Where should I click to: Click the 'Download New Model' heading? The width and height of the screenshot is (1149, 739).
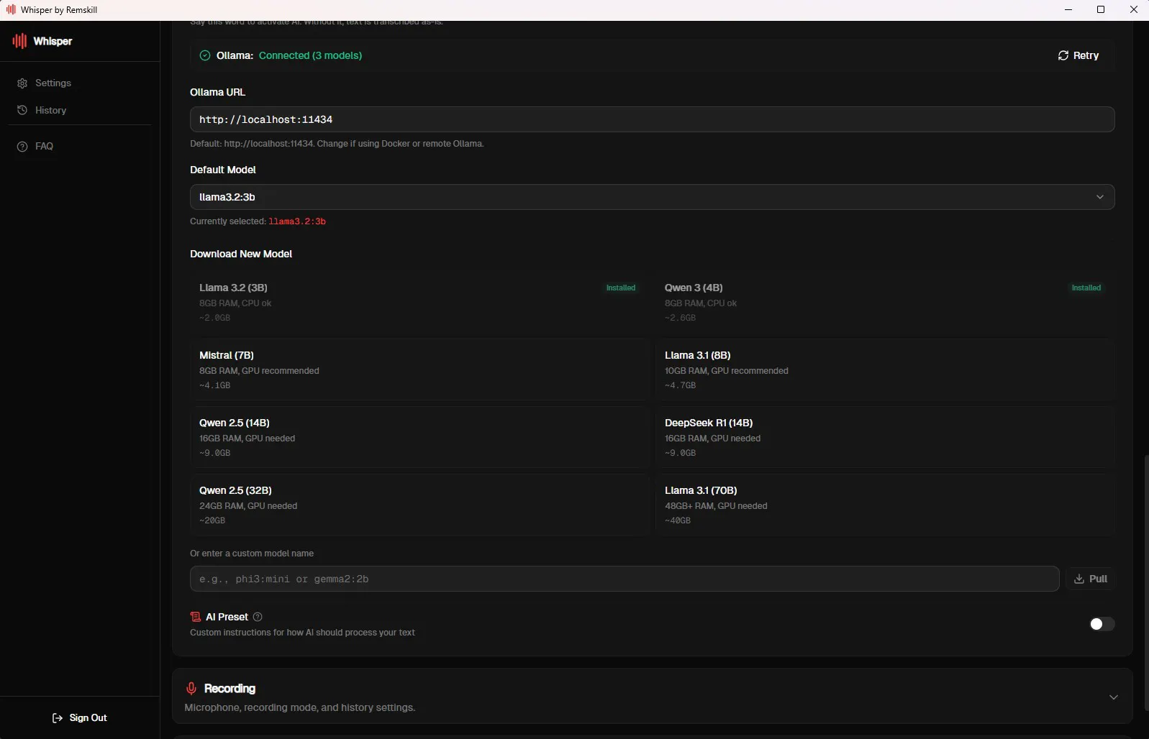pyautogui.click(x=241, y=254)
